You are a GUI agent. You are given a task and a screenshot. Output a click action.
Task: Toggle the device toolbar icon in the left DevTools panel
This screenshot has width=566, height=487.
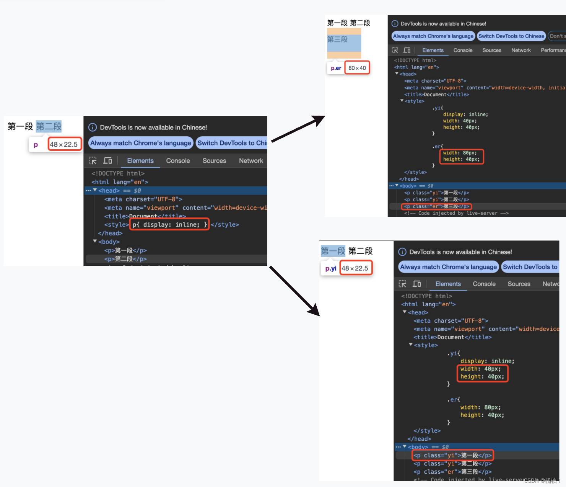108,161
